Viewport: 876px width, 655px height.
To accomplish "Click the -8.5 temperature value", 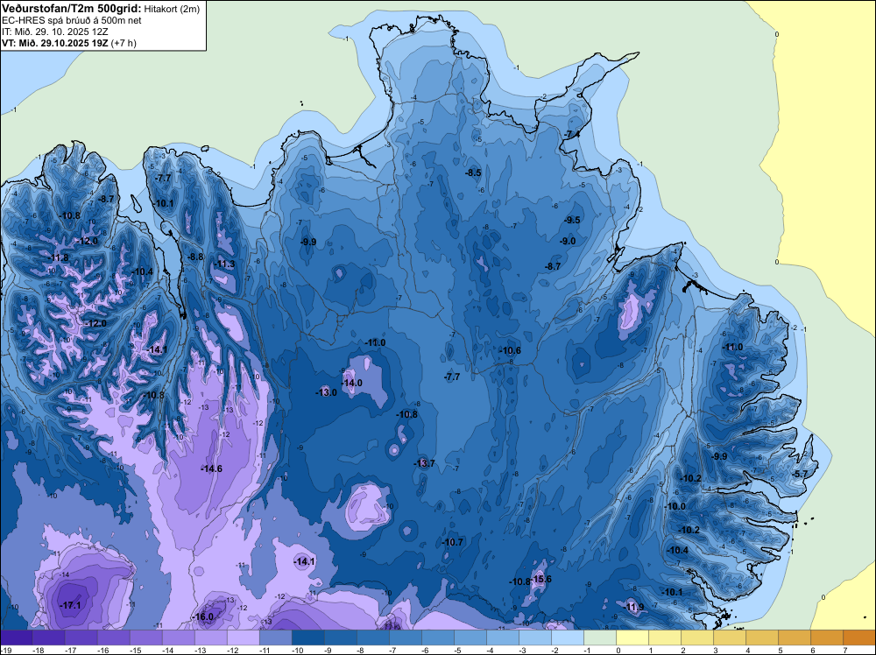I will 473,173.
